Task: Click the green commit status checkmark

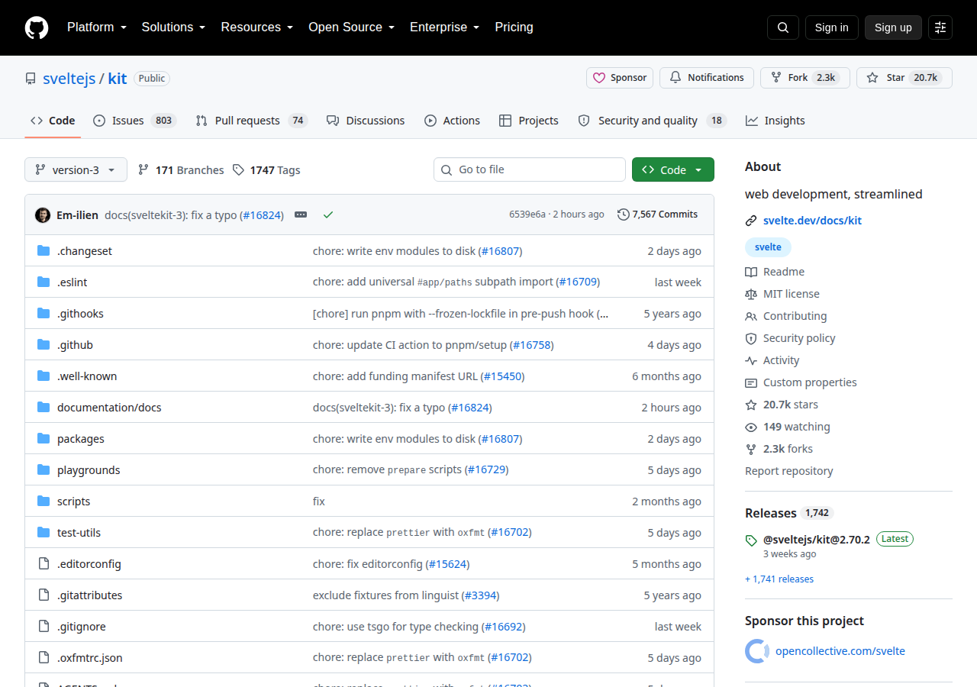Action: [328, 215]
